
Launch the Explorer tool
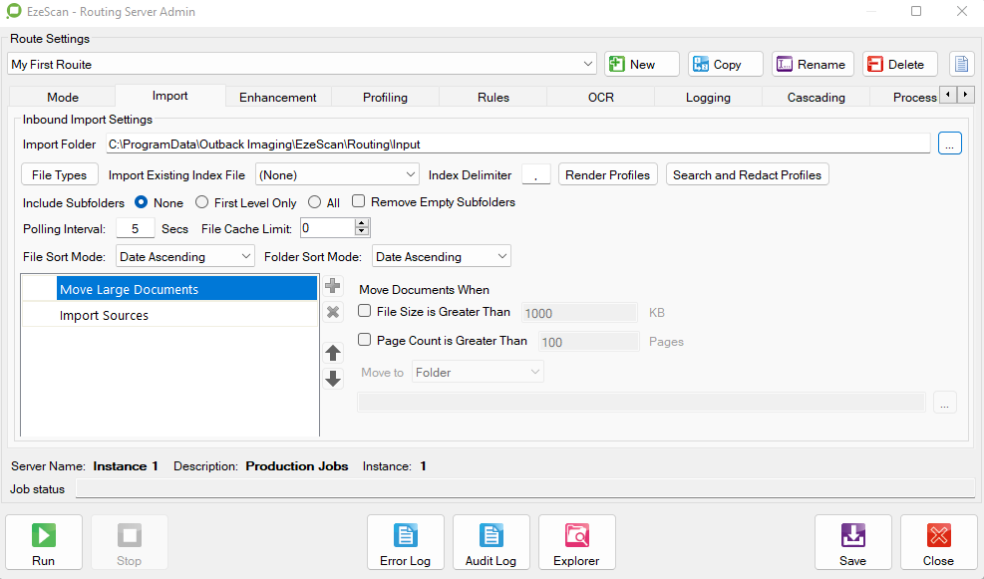click(576, 542)
